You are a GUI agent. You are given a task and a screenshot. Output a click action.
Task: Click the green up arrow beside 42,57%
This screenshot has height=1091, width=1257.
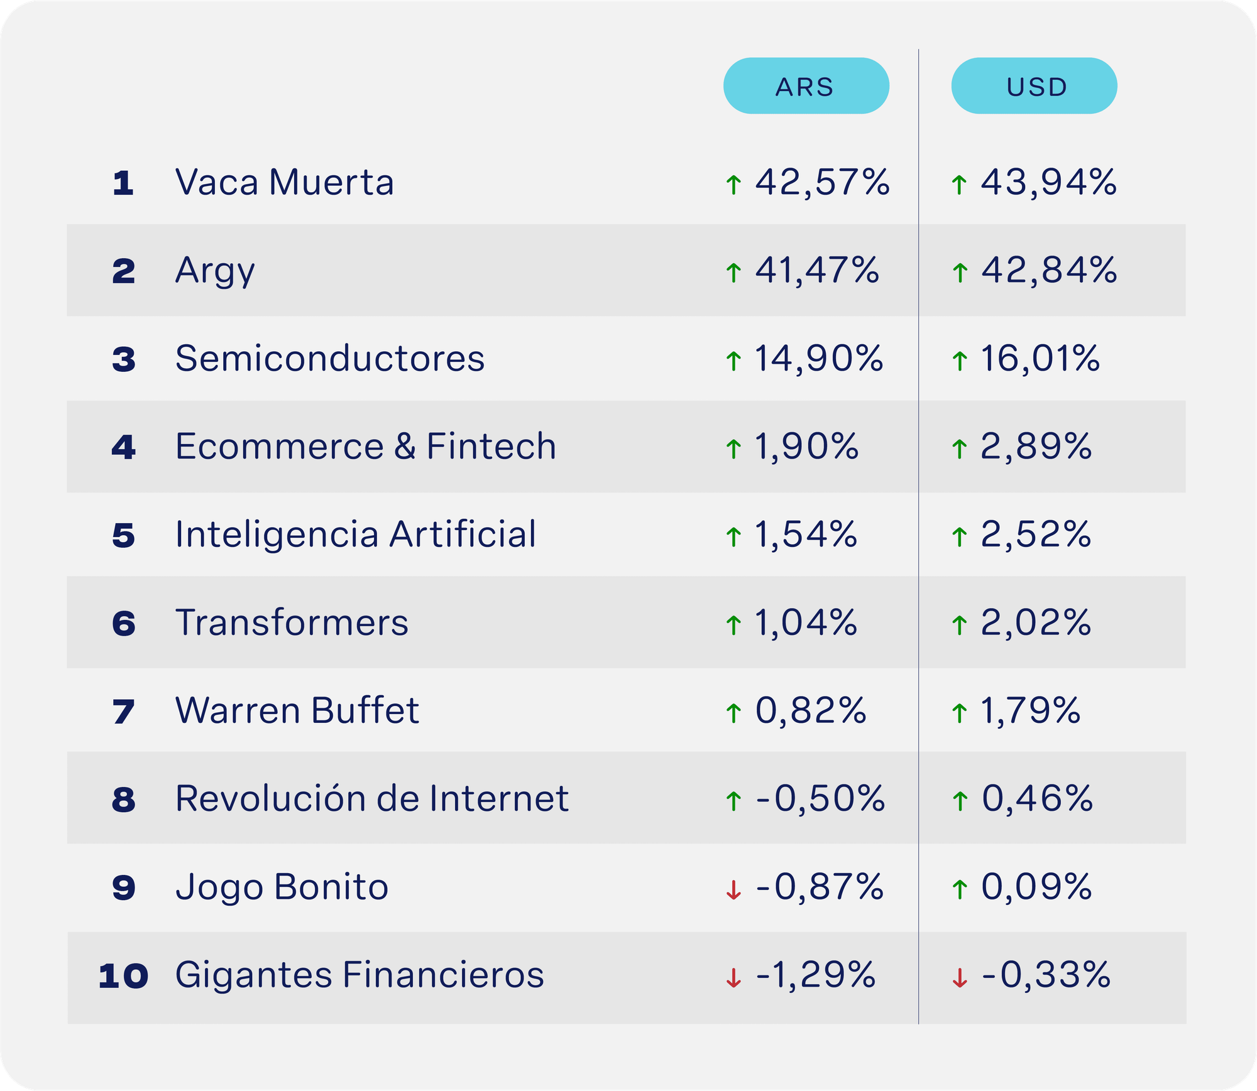(x=733, y=185)
